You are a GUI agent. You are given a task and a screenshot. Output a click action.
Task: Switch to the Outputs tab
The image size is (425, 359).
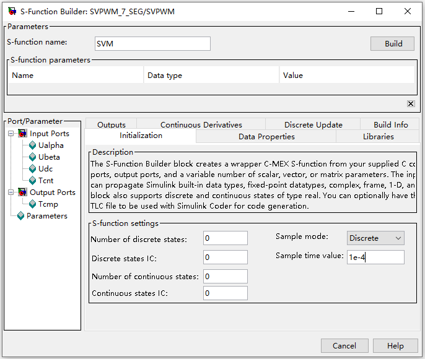(x=112, y=124)
